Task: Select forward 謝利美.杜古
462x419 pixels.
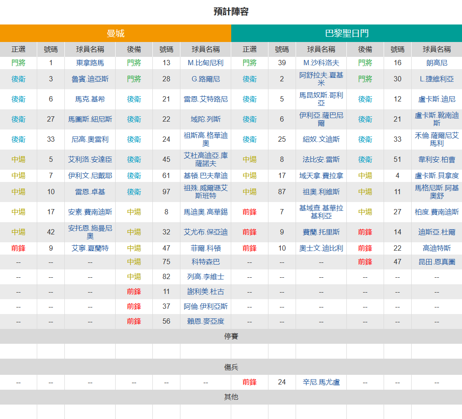Action: [x=206, y=292]
